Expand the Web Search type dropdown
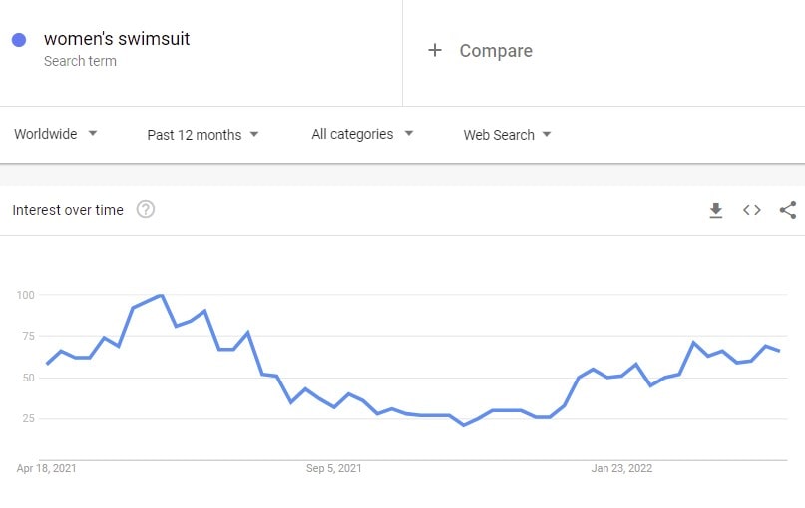This screenshot has height=508, width=805. pos(507,135)
